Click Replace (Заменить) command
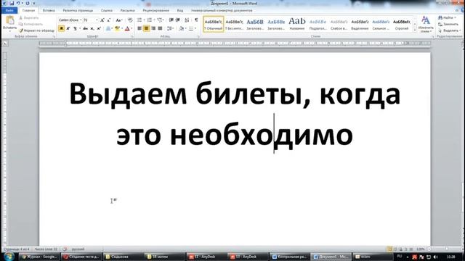 tap(448, 24)
